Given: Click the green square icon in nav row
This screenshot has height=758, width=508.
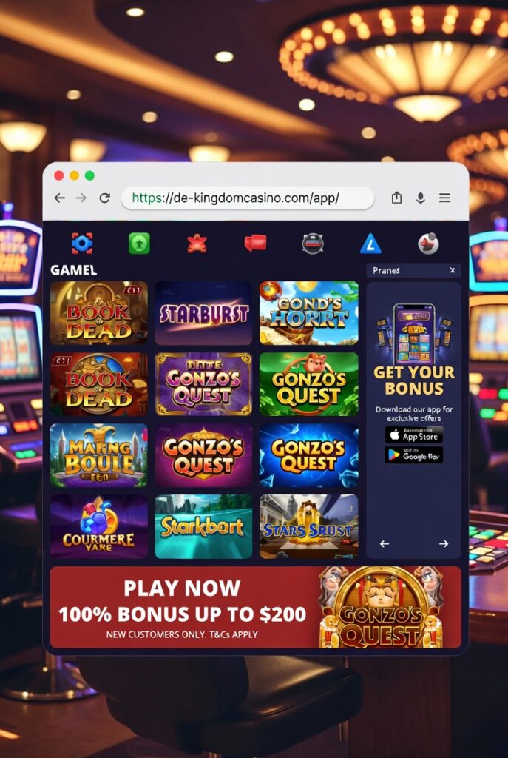Looking at the screenshot, I should pyautogui.click(x=139, y=243).
